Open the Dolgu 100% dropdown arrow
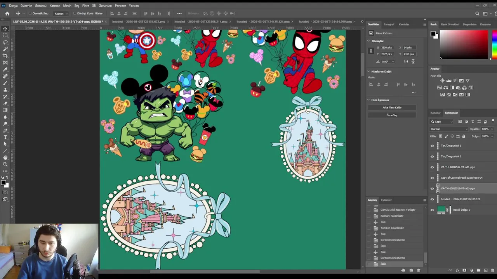Image resolution: width=497 pixels, height=279 pixels. click(492, 136)
